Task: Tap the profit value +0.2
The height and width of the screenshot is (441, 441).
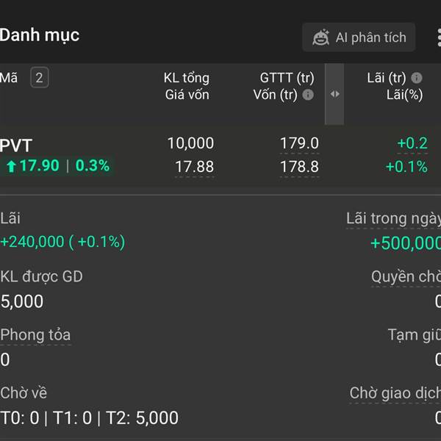Action: 412,143
